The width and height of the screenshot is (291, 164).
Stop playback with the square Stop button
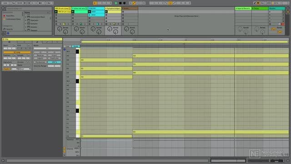tap(120, 3)
